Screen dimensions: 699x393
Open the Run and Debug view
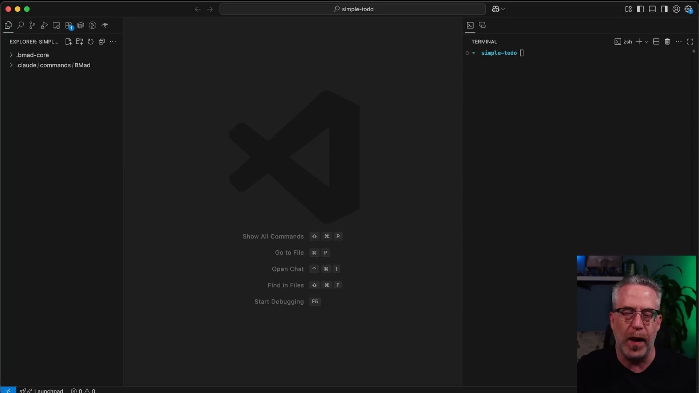44,25
